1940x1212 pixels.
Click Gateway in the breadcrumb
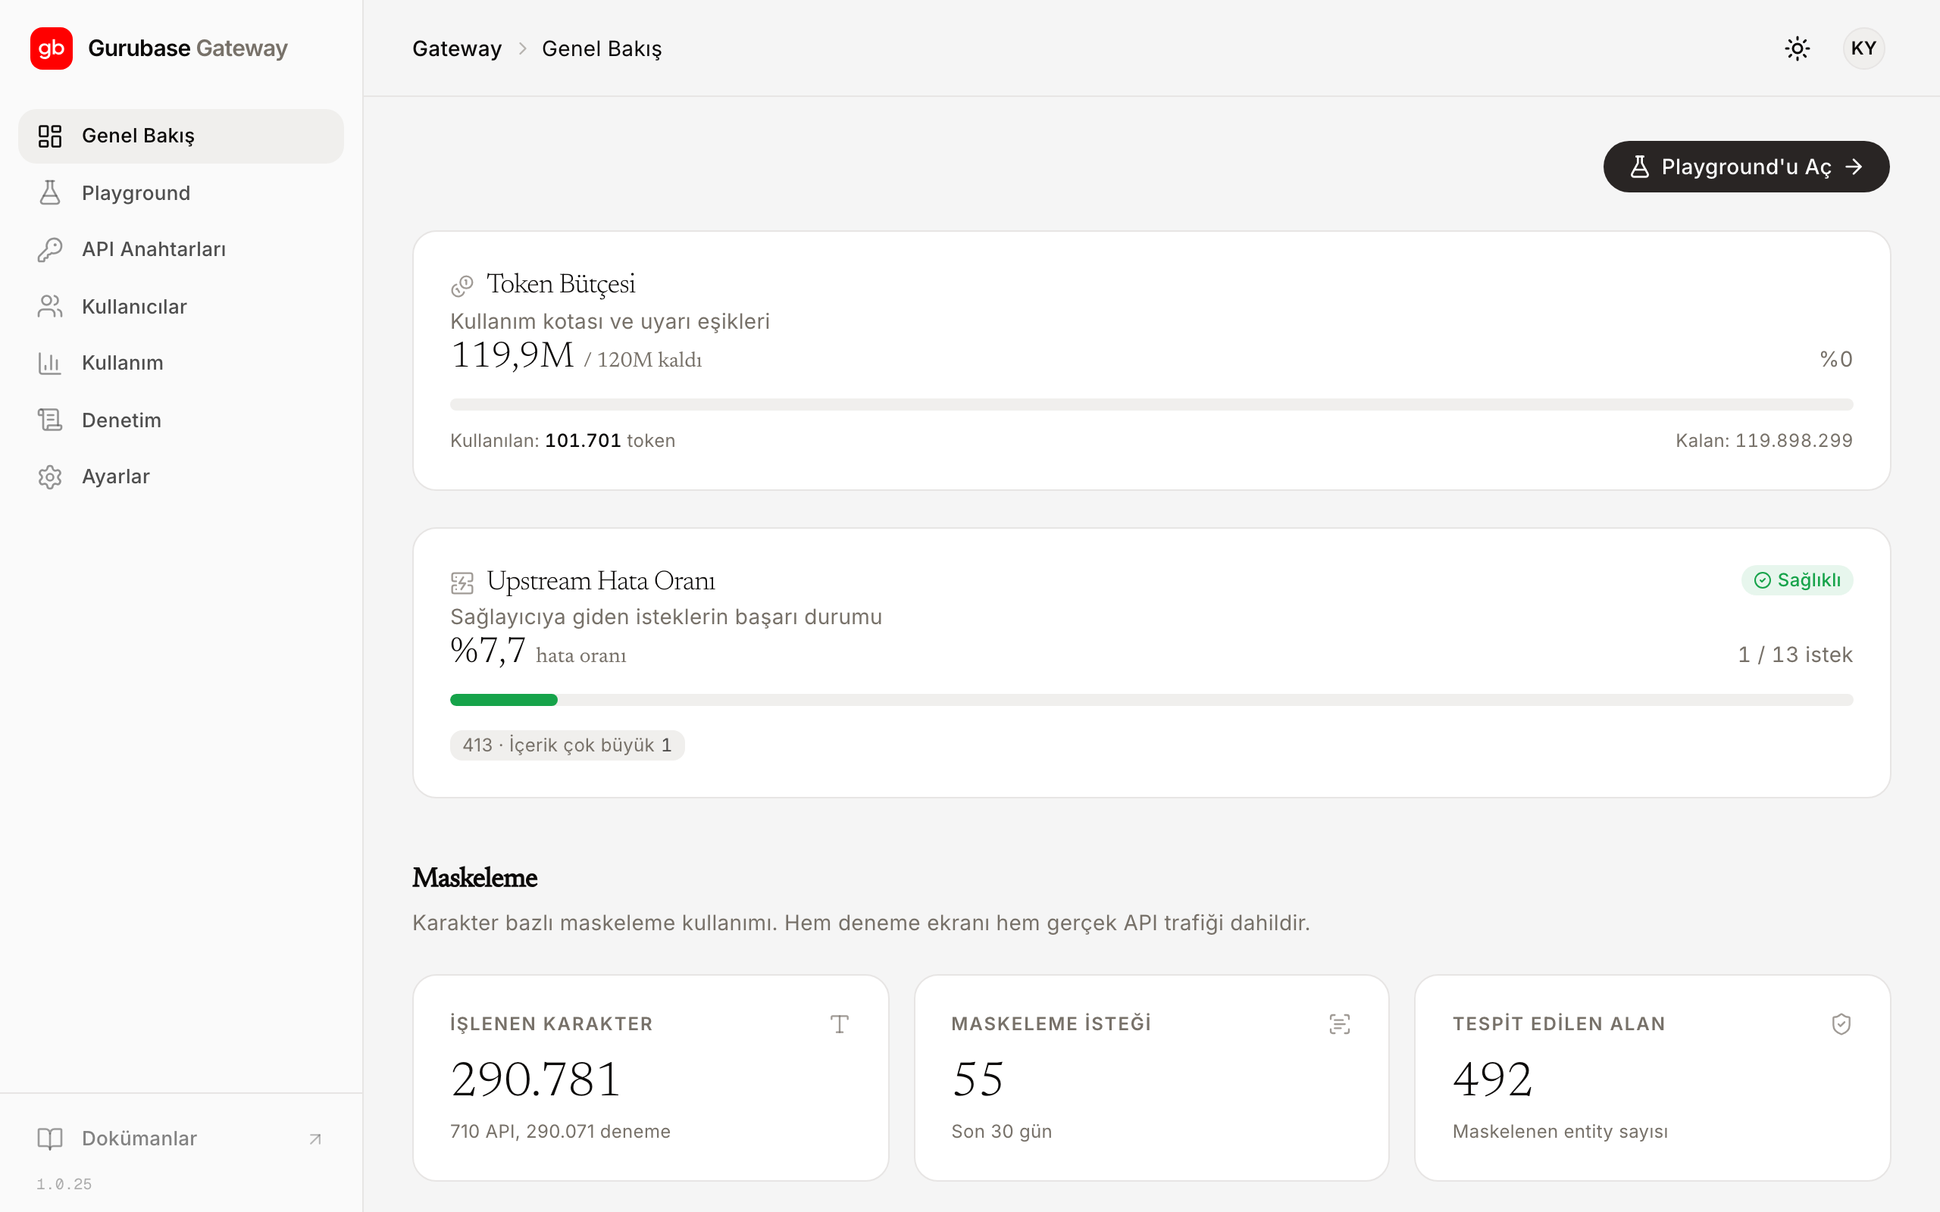pos(457,49)
